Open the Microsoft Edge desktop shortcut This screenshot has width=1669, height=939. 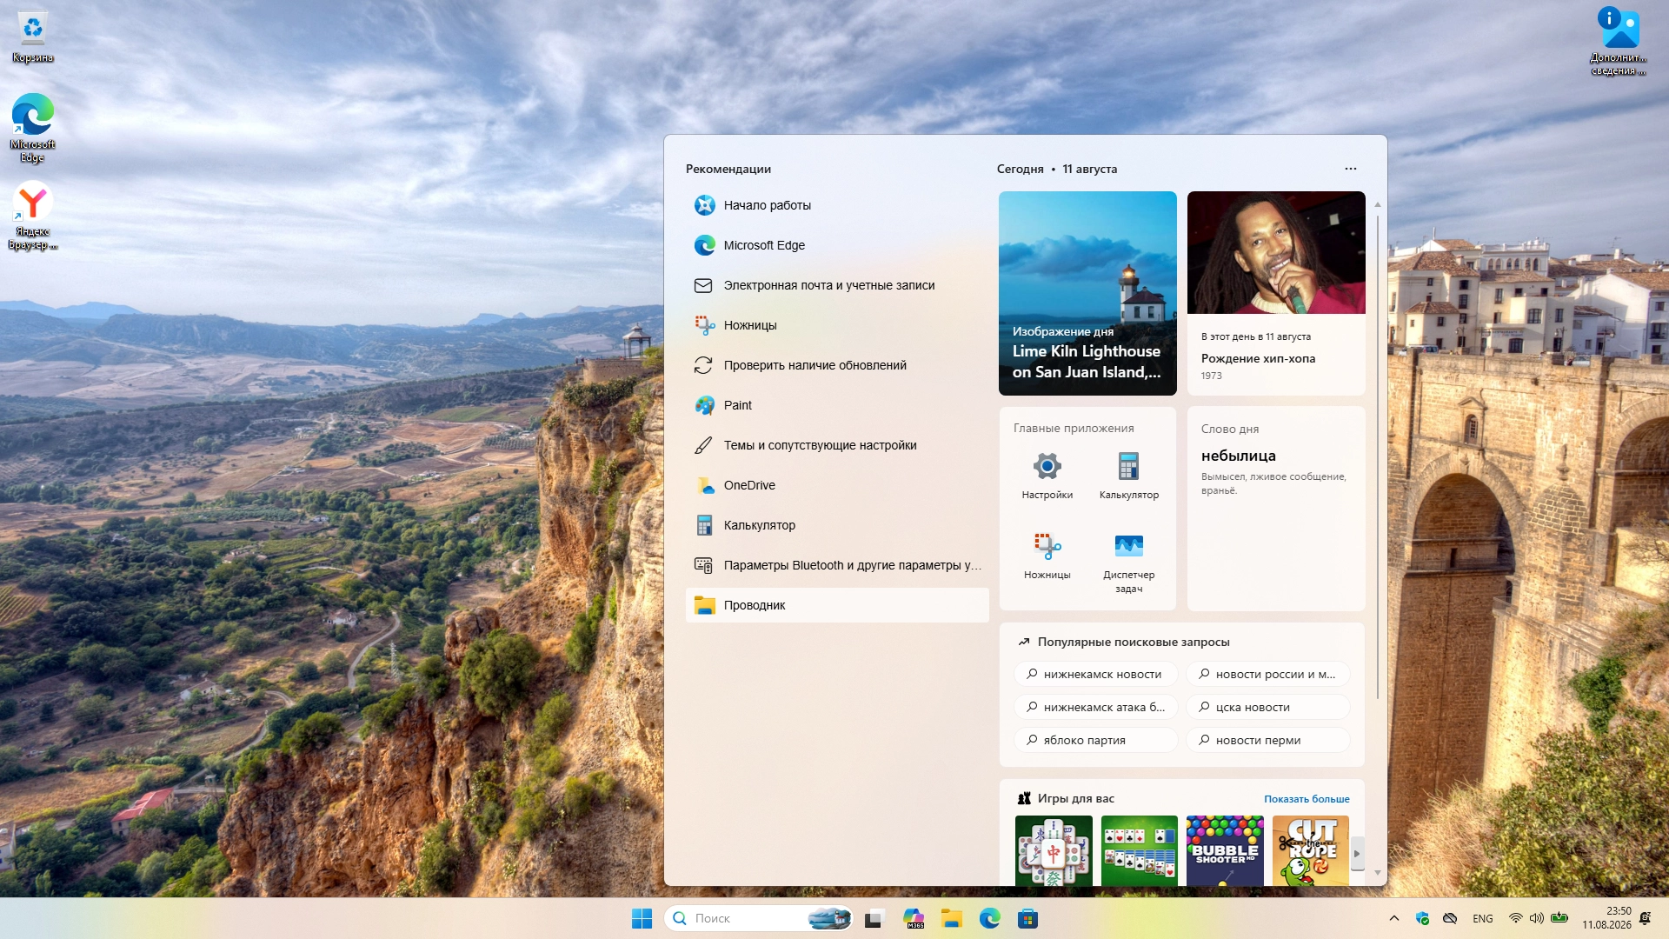[x=33, y=128]
